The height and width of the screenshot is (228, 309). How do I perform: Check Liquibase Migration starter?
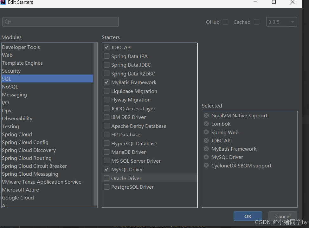click(106, 91)
